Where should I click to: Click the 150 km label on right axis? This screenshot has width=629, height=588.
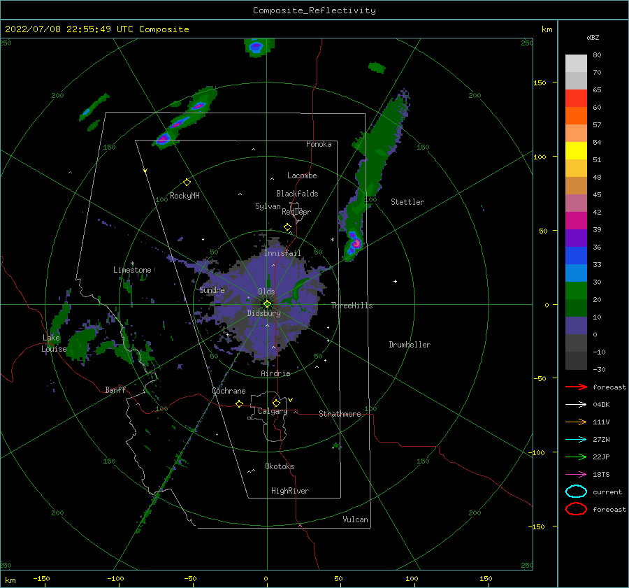click(x=540, y=83)
